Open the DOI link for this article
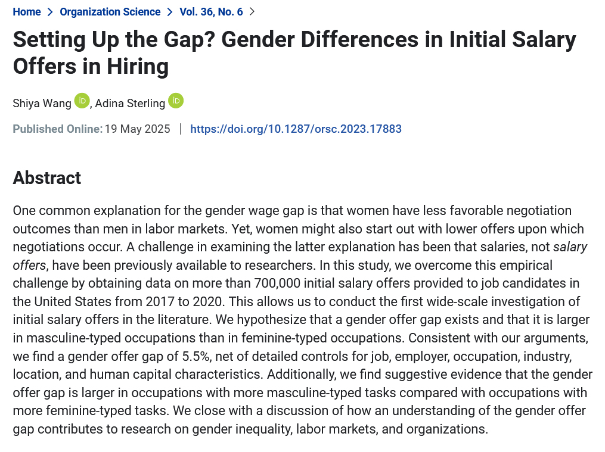605x452 pixels. (296, 129)
